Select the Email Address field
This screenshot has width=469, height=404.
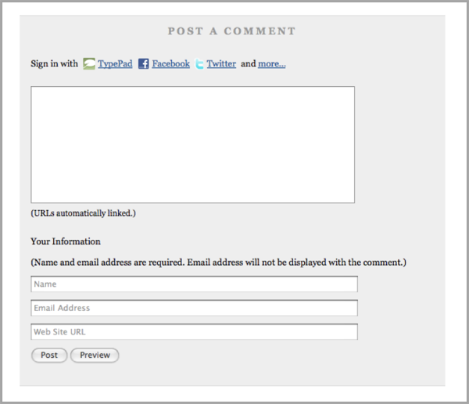point(194,308)
